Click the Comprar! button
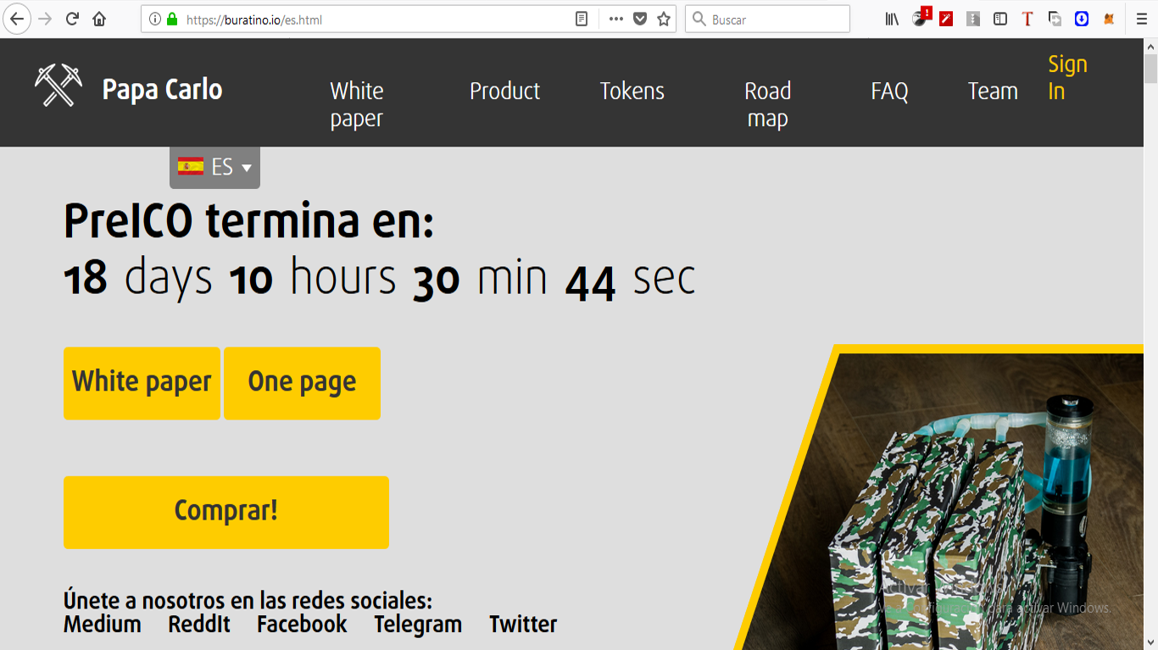This screenshot has height=650, width=1158. point(226,512)
